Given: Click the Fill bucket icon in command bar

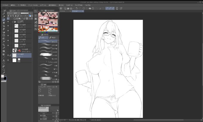Looking at the screenshot, I should (x=90, y=8).
